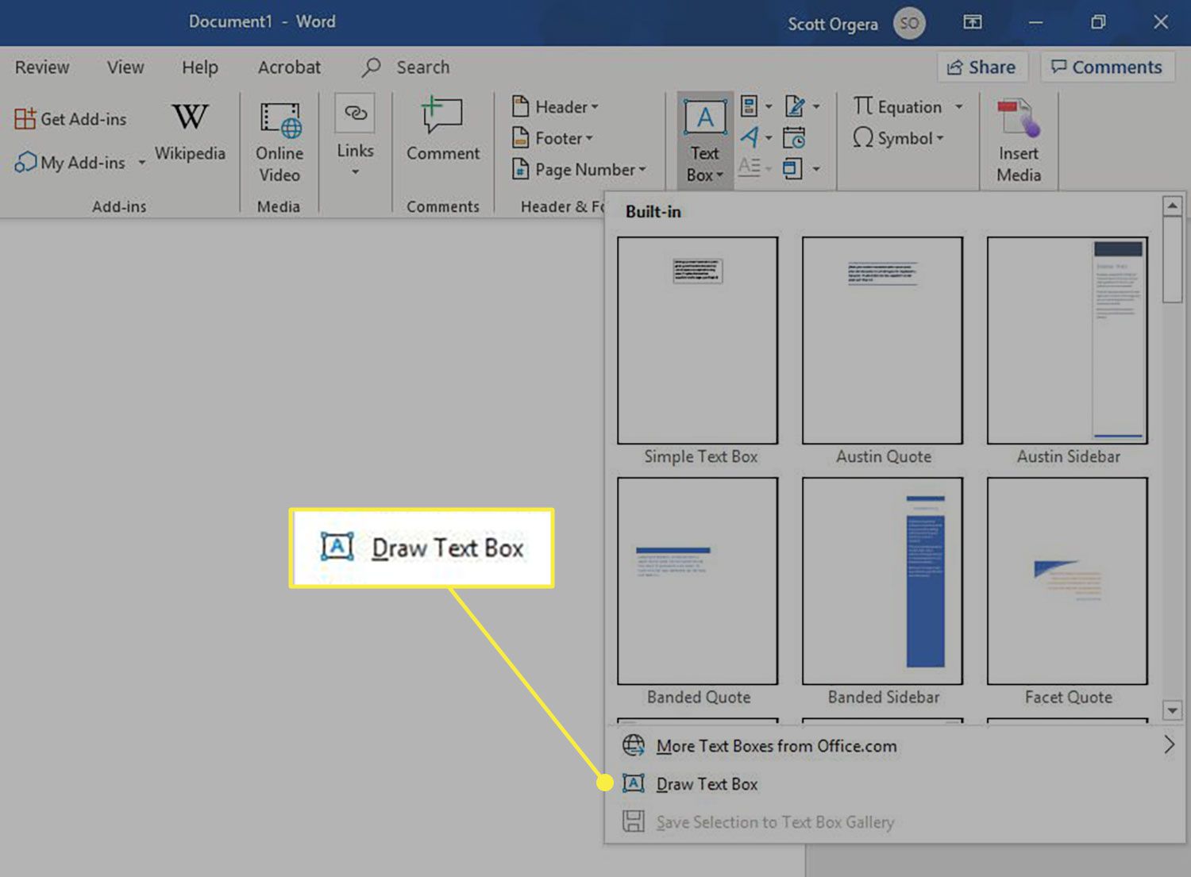Select the Austin Sidebar thumbnail

click(x=1068, y=340)
